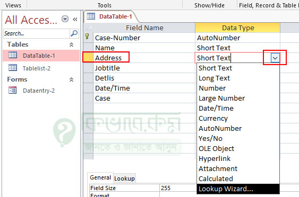Focus the Search box in navigation pane
299x197 pixels.
point(37,33)
